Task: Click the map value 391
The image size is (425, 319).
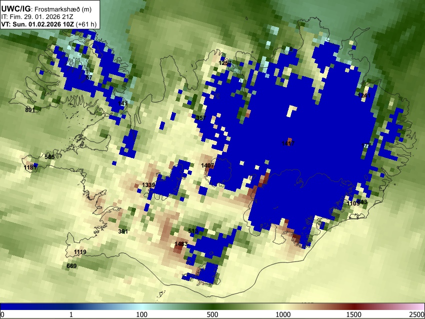Action: (x=123, y=231)
